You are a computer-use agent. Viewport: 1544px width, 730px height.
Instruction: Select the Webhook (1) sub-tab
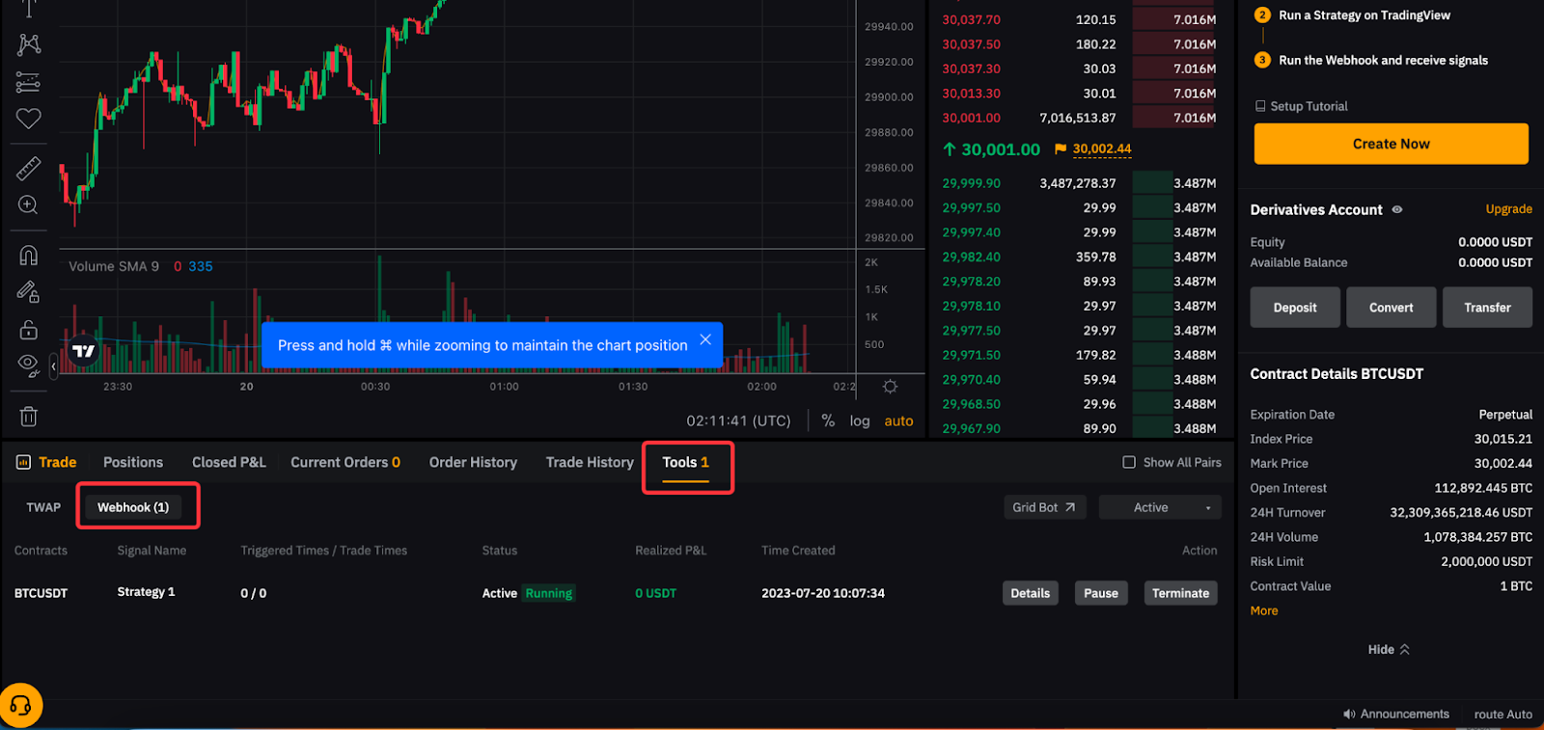point(133,507)
